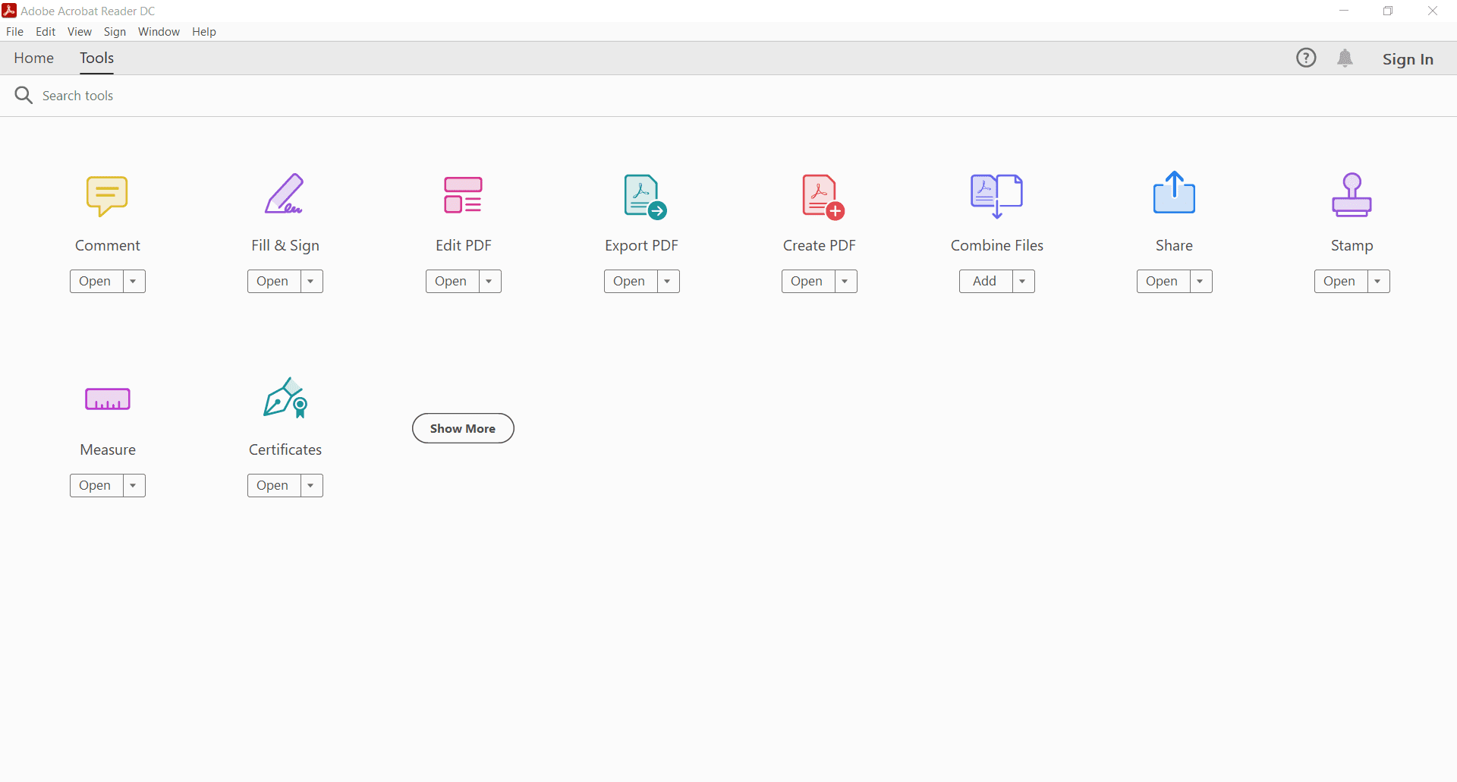The width and height of the screenshot is (1457, 782).
Task: Click the Create PDF icon with plus
Action: point(823,197)
